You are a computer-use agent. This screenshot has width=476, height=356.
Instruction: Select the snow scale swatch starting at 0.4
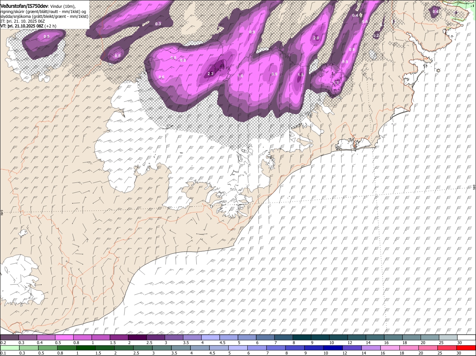click(x=46, y=337)
